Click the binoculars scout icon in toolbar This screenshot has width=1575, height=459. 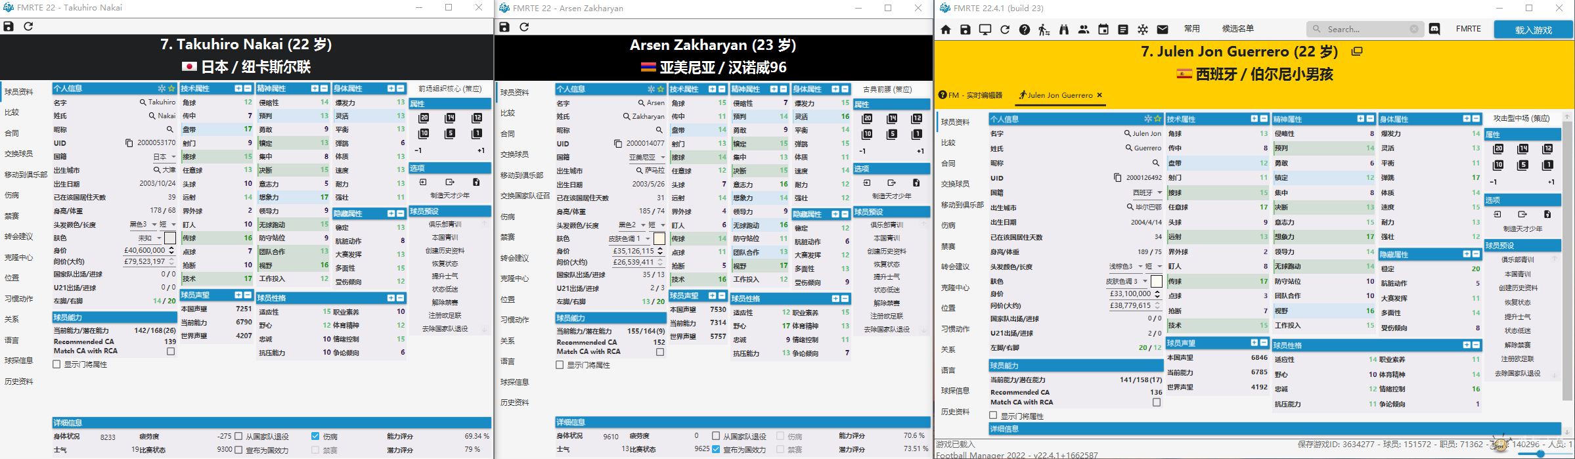click(1064, 30)
